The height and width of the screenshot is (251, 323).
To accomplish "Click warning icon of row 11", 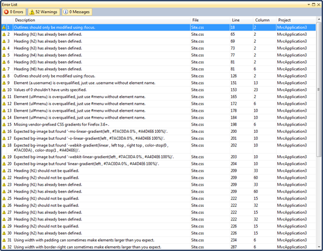I will click(4, 97).
